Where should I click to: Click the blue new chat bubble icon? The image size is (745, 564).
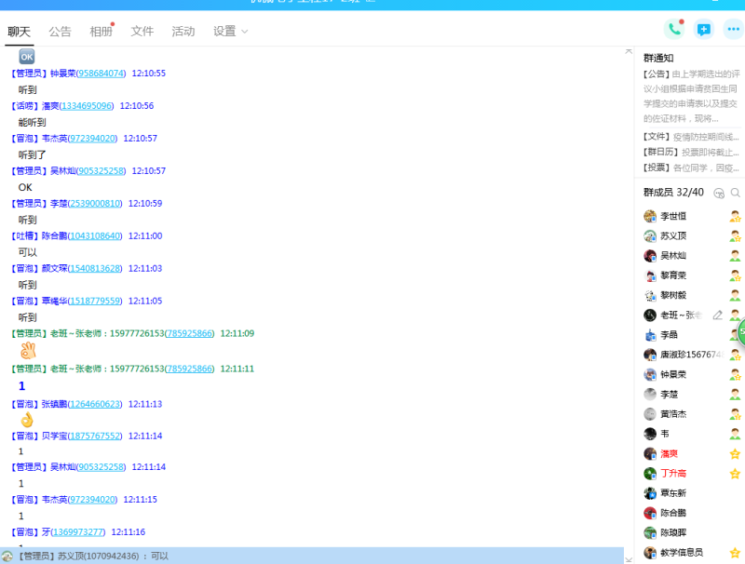704,29
